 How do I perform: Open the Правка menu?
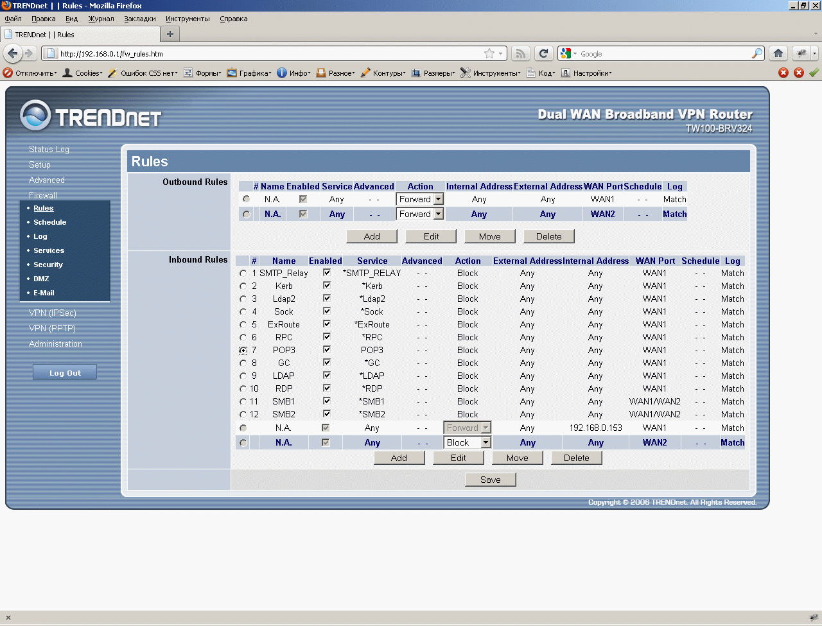(44, 19)
